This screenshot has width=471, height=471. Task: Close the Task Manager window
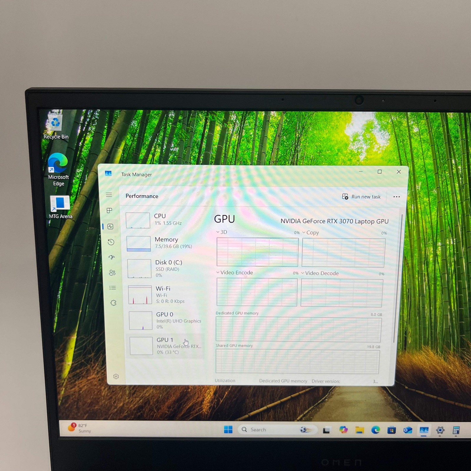(399, 172)
